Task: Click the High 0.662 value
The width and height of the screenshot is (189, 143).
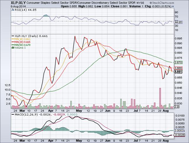Action: [x=86, y=6]
